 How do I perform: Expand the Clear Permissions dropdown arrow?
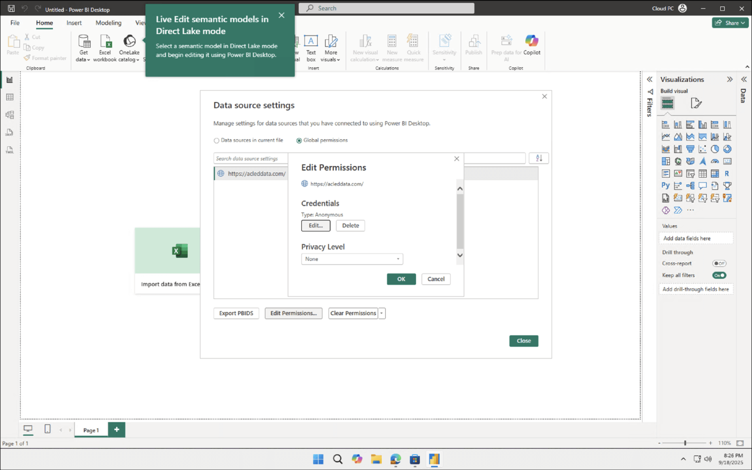click(381, 313)
